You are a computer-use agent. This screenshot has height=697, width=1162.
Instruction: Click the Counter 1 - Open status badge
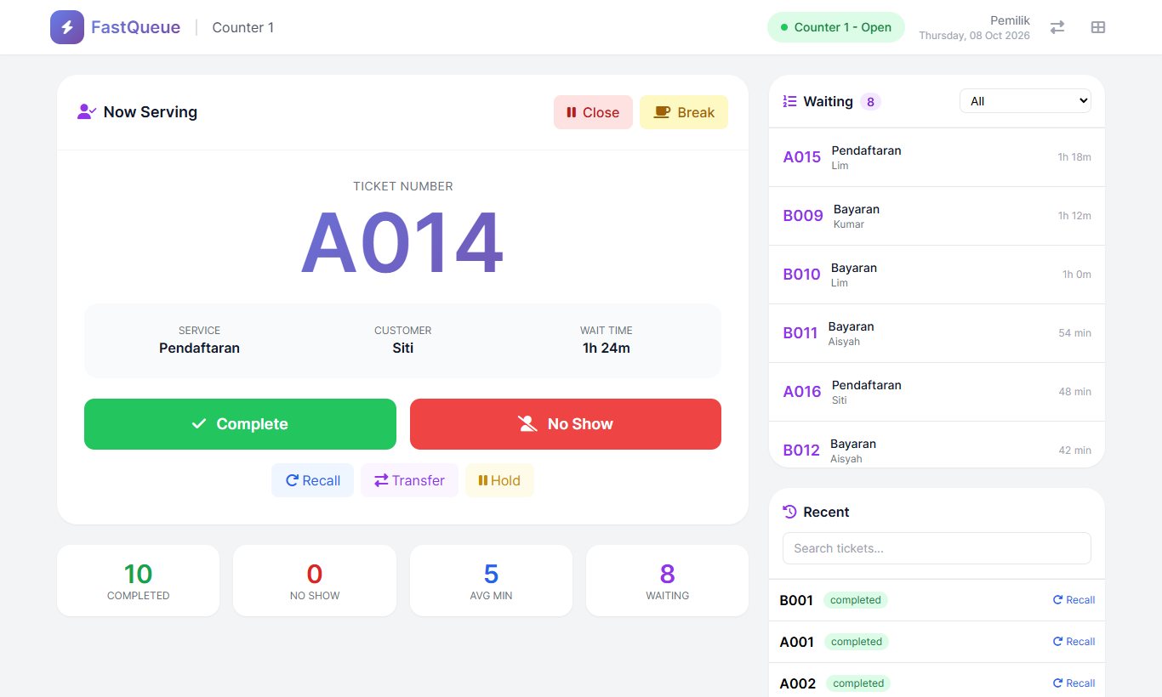835,27
